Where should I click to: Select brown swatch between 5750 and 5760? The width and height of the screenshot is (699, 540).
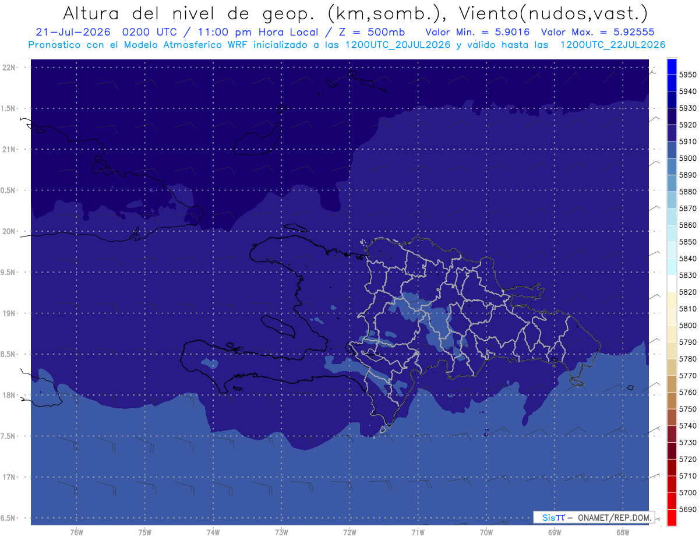672,400
